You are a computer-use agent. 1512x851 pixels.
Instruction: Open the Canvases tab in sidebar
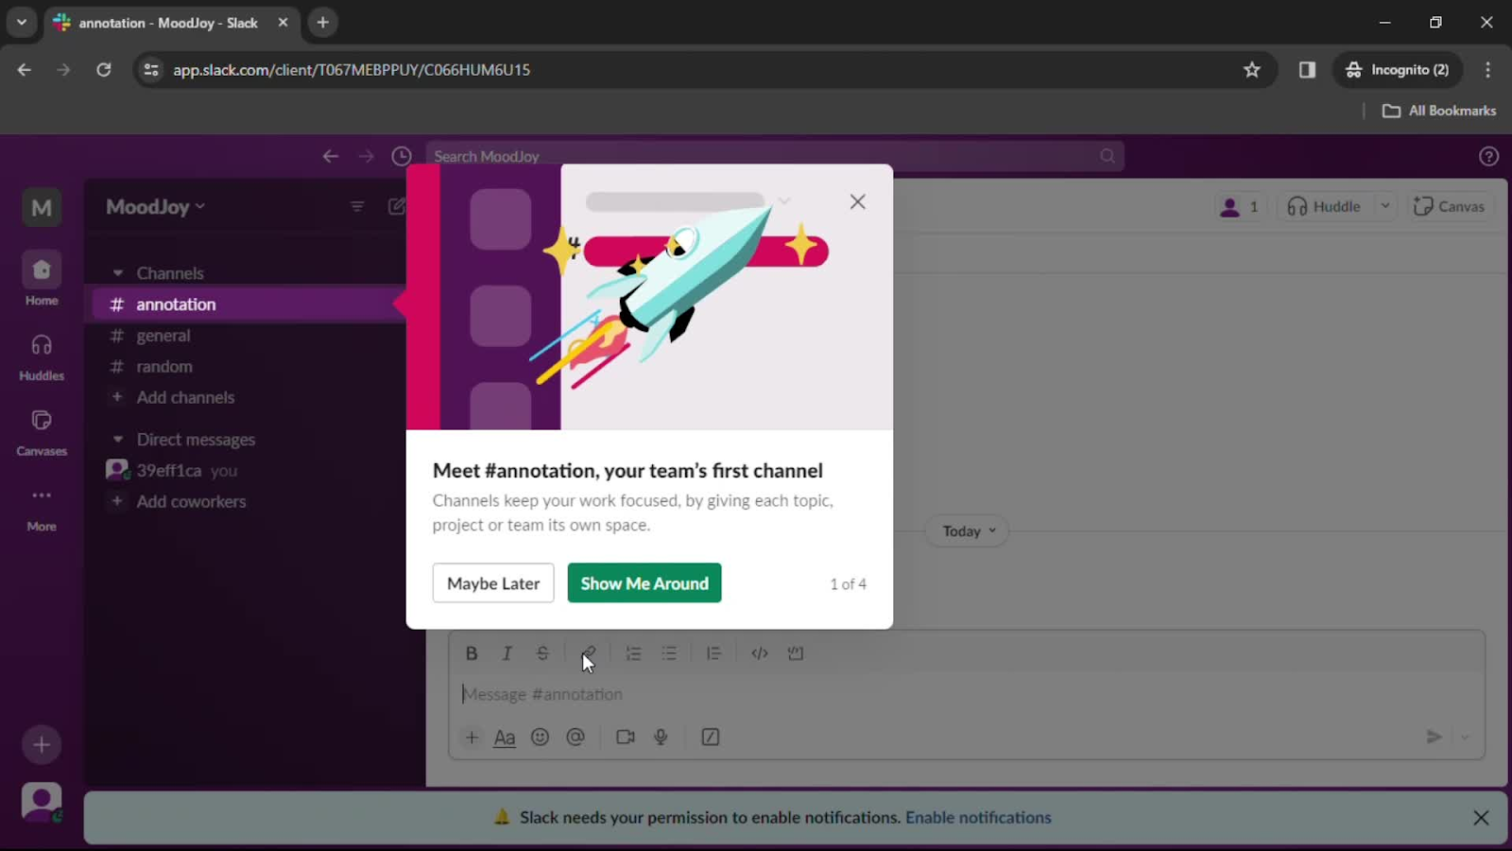click(42, 432)
